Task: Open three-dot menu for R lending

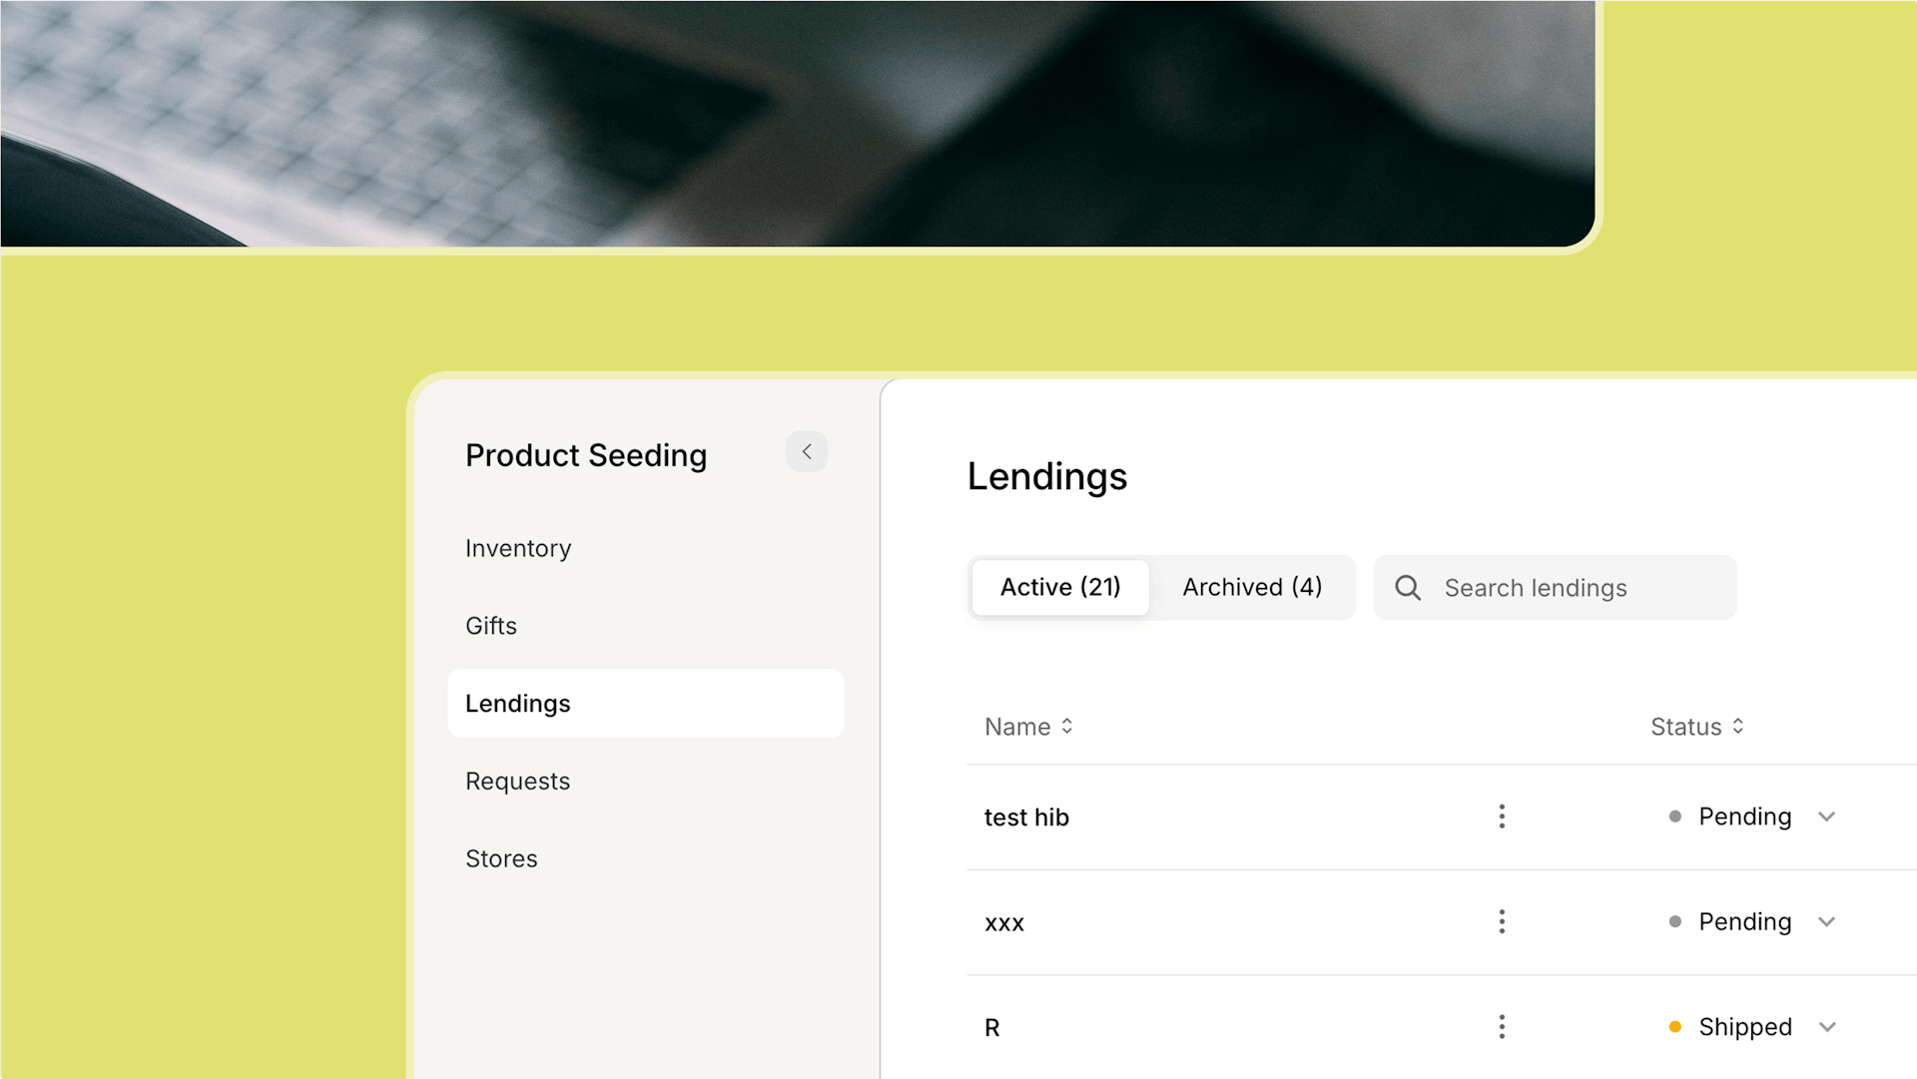Action: [1502, 1026]
